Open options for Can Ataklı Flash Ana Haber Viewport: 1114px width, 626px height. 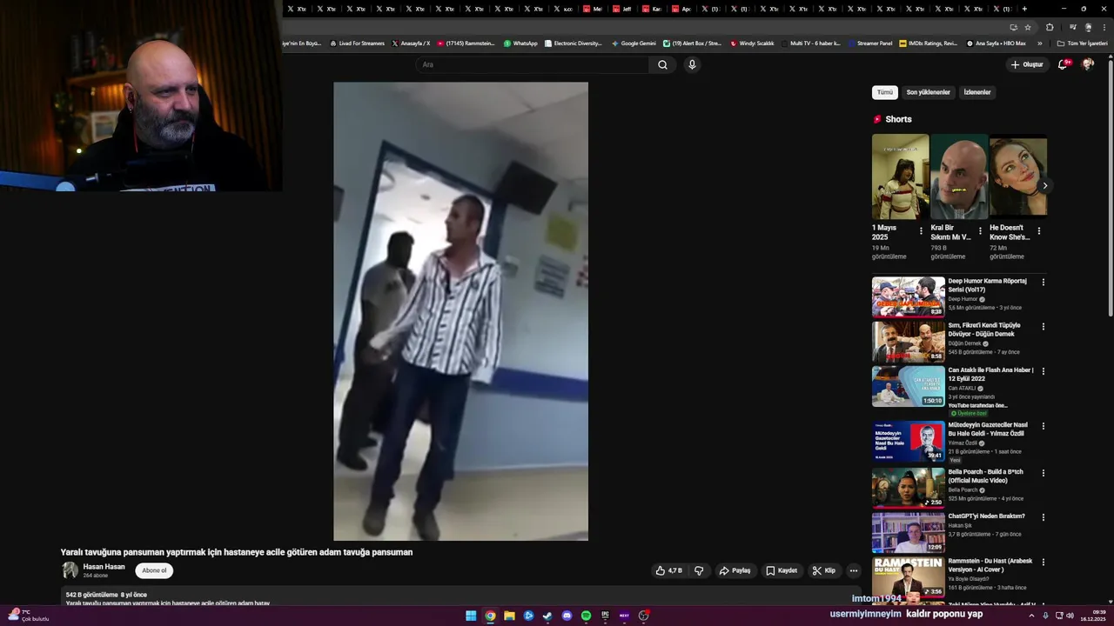click(1044, 371)
